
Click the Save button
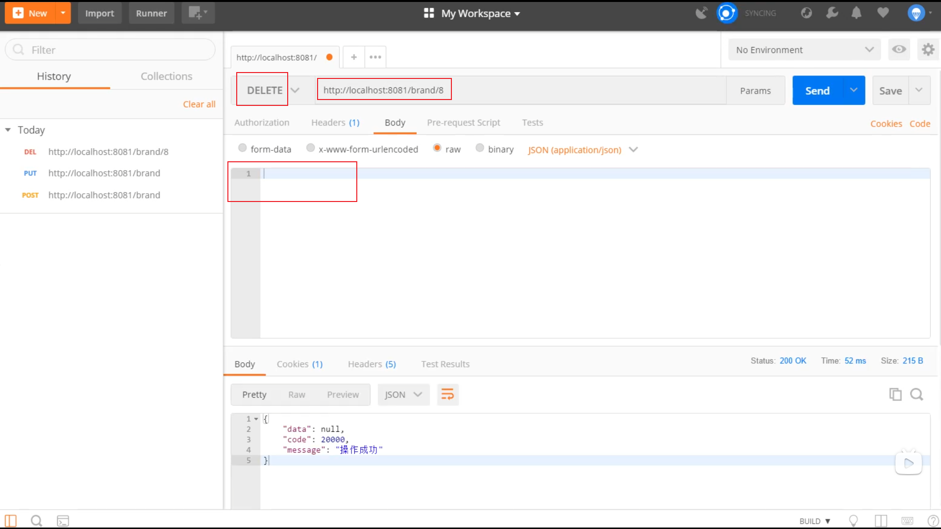click(891, 90)
